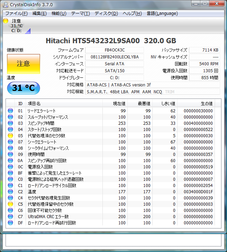
Task: Click the yellow status icon for attribute 05
Action: [10, 136]
